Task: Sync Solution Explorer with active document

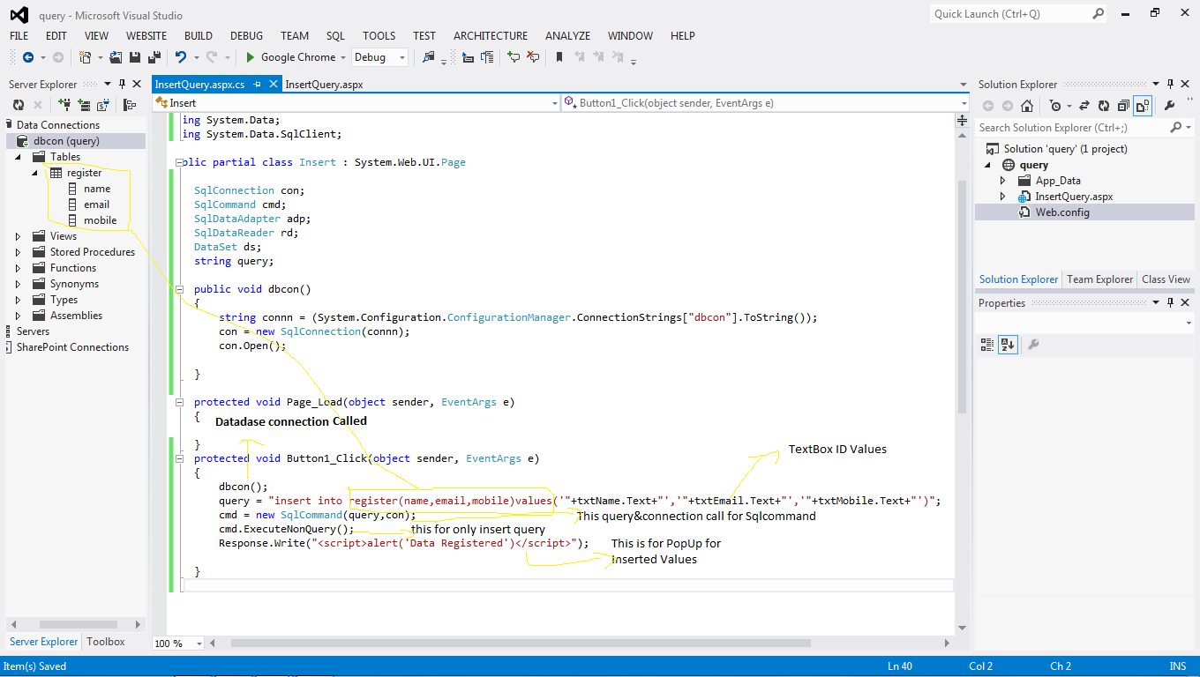Action: tap(1084, 105)
